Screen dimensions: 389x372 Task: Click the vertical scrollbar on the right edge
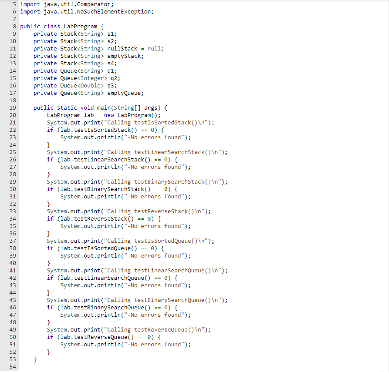(x=387, y=174)
